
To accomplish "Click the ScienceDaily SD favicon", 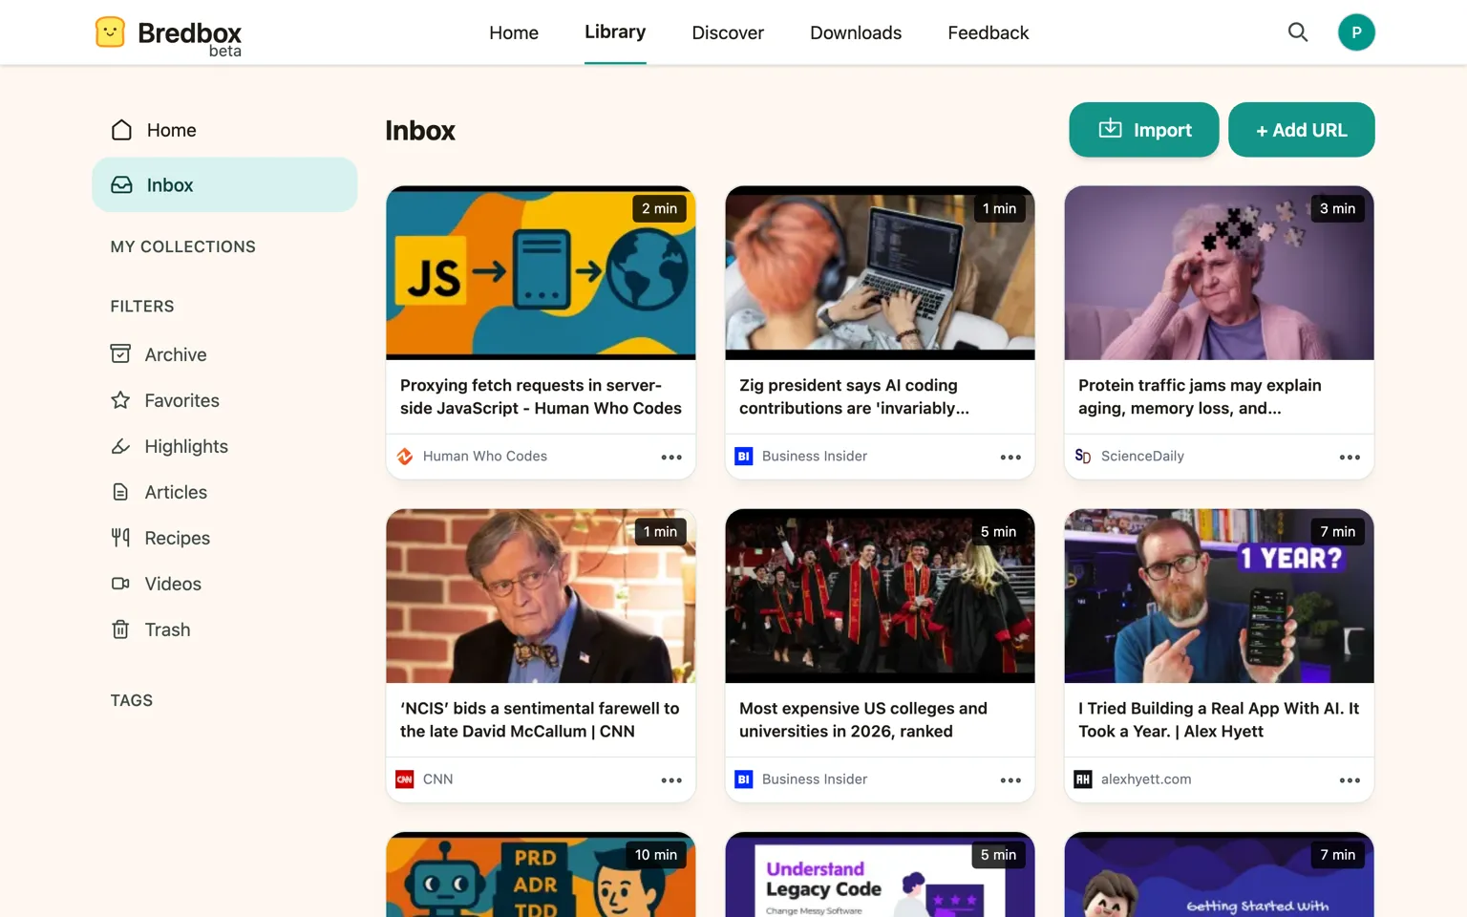I will pyautogui.click(x=1083, y=457).
